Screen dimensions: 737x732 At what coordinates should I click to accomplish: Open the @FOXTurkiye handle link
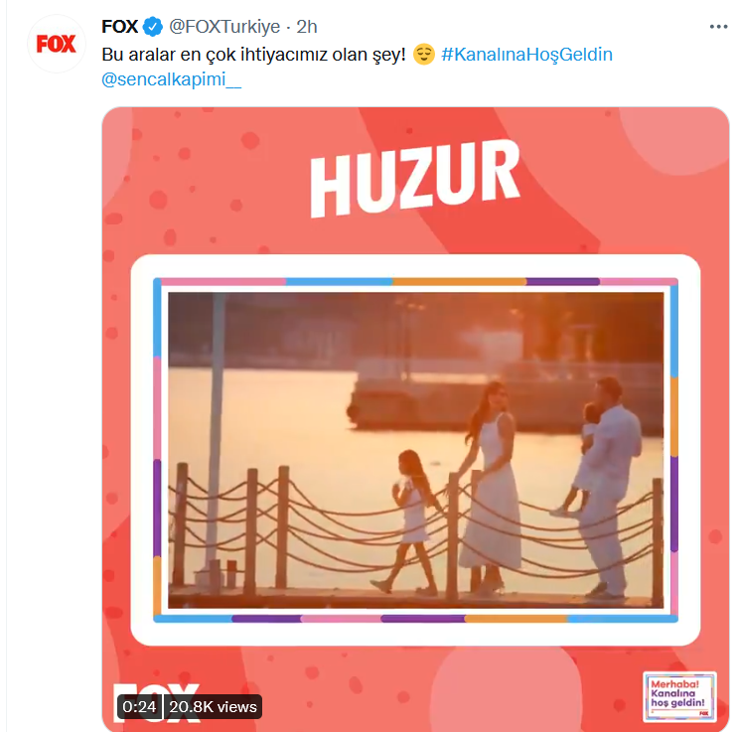(x=224, y=27)
